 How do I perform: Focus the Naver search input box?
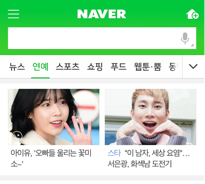tap(102, 38)
